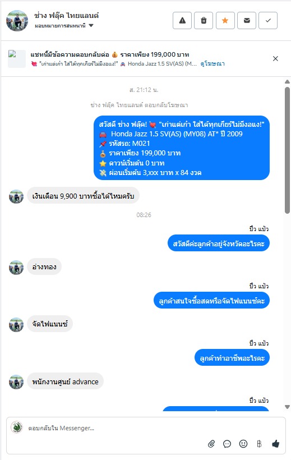Image resolution: width=291 pixels, height=460 pixels.
Task: Click the ad thumbnail in banner
Action: (16, 59)
